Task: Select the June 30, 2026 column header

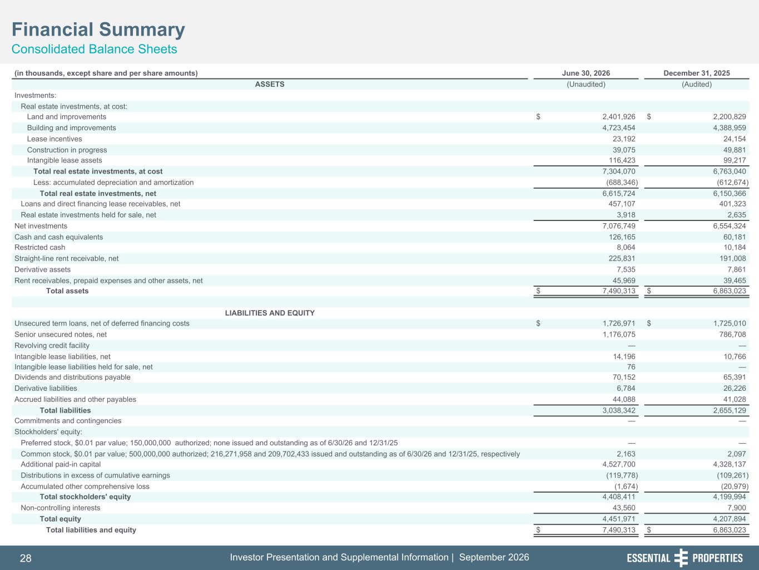Action: click(x=586, y=73)
